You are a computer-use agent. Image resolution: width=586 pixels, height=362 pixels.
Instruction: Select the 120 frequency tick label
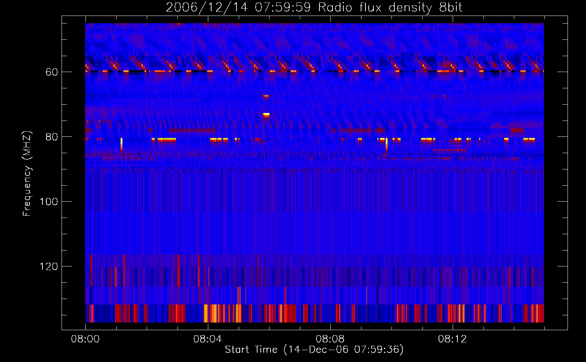tap(49, 266)
